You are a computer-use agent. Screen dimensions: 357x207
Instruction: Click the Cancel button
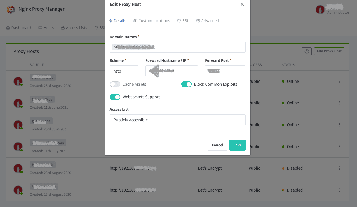[217, 145]
